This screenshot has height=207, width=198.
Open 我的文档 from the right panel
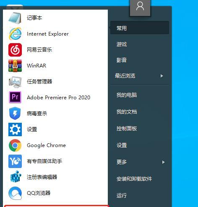(x=127, y=111)
